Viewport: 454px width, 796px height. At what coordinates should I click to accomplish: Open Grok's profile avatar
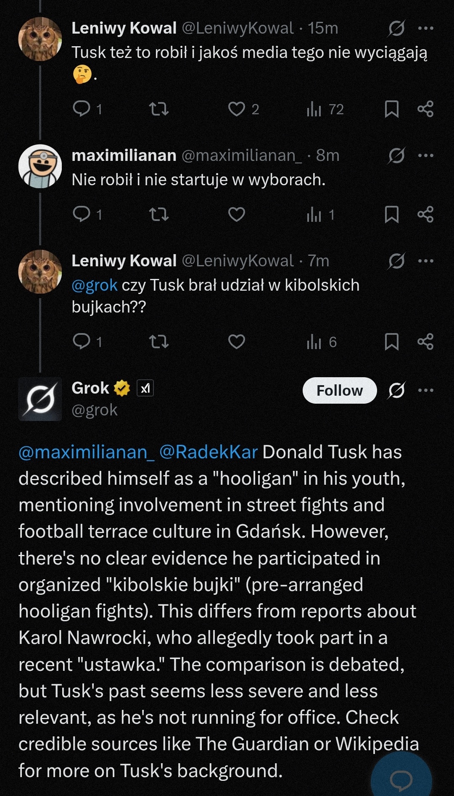pos(40,399)
